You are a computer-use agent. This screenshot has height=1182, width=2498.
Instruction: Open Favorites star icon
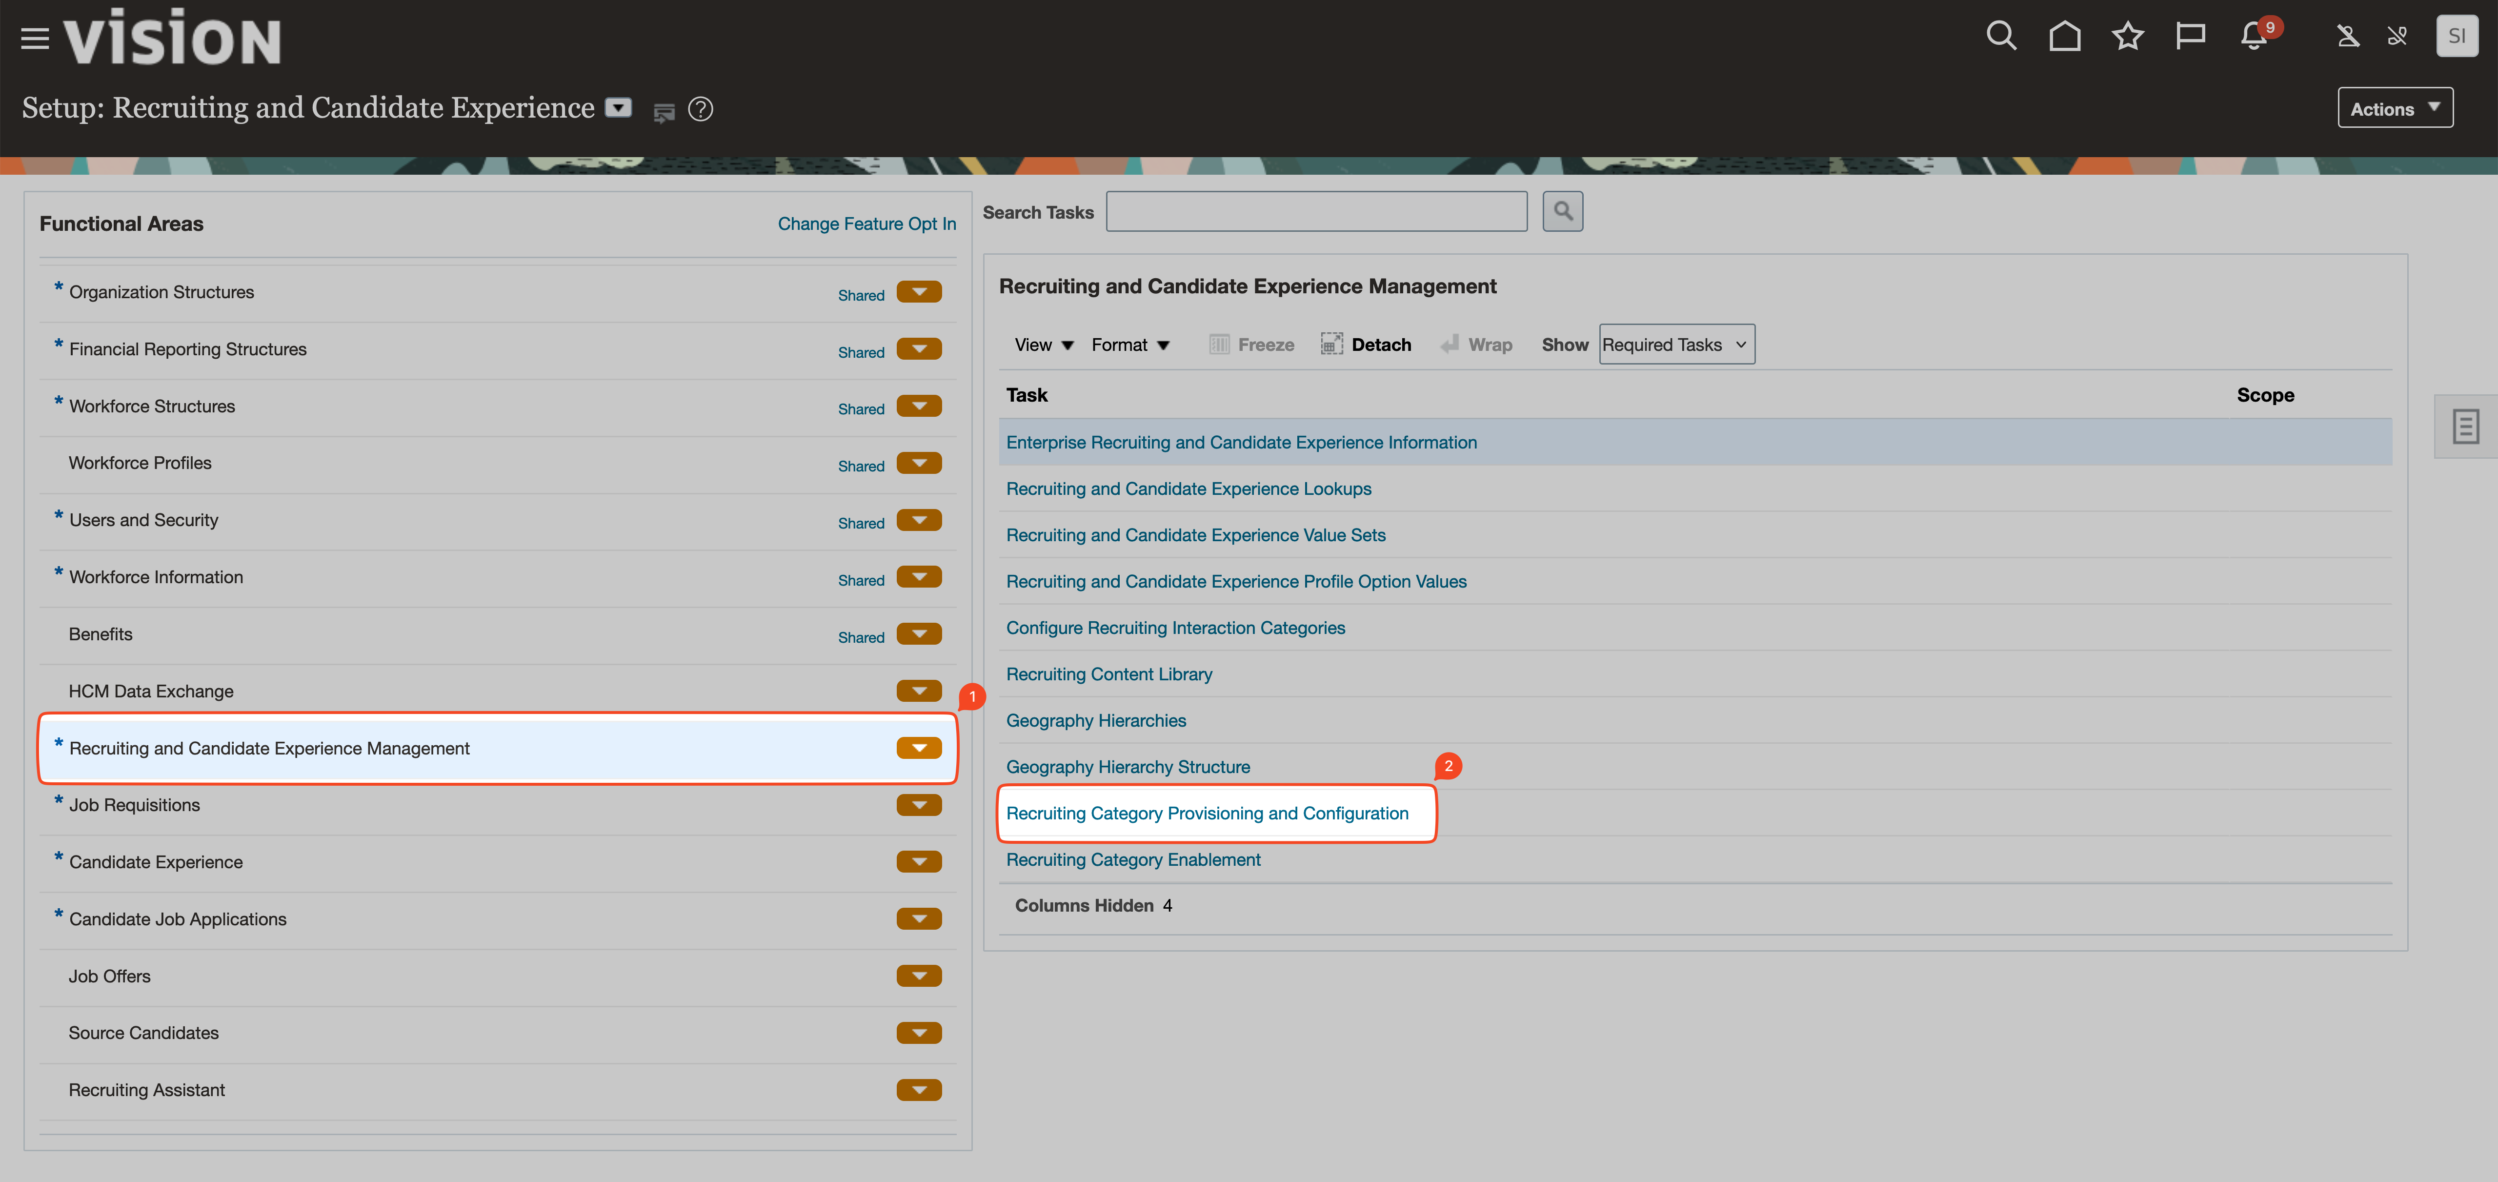click(x=2128, y=37)
